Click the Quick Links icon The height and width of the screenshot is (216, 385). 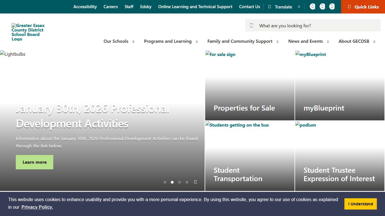pos(350,6)
